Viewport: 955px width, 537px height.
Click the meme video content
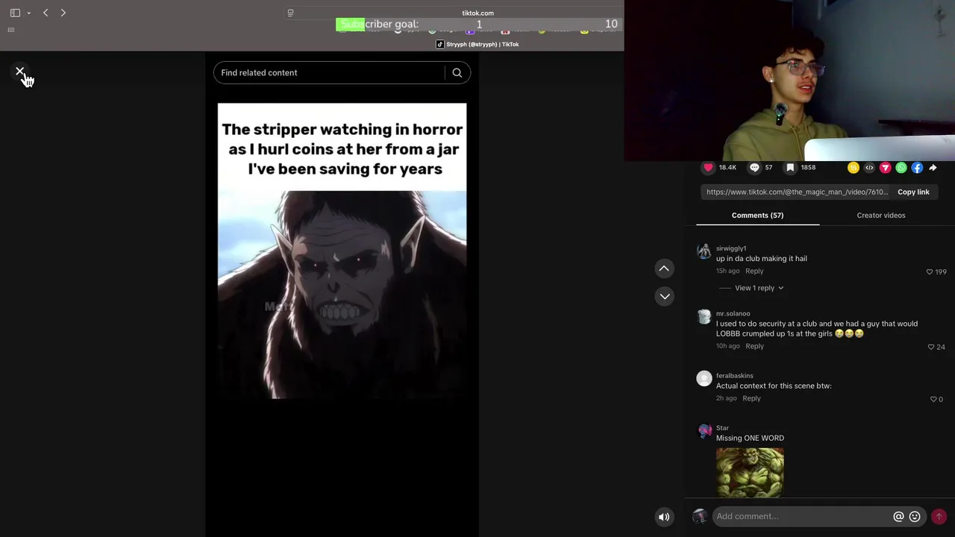point(342,251)
